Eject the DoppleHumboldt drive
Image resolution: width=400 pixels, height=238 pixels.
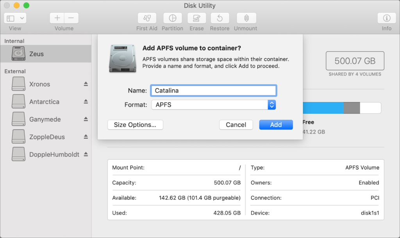point(86,154)
